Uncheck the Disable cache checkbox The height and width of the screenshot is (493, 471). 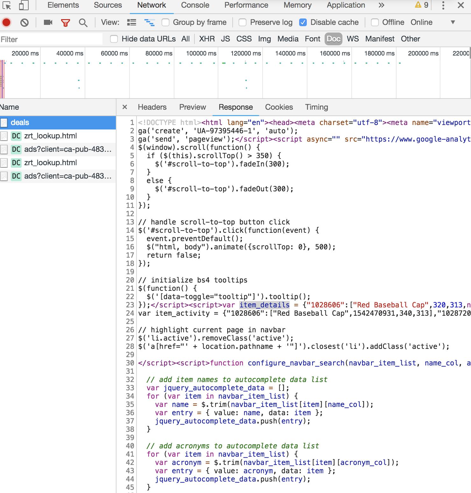click(303, 22)
